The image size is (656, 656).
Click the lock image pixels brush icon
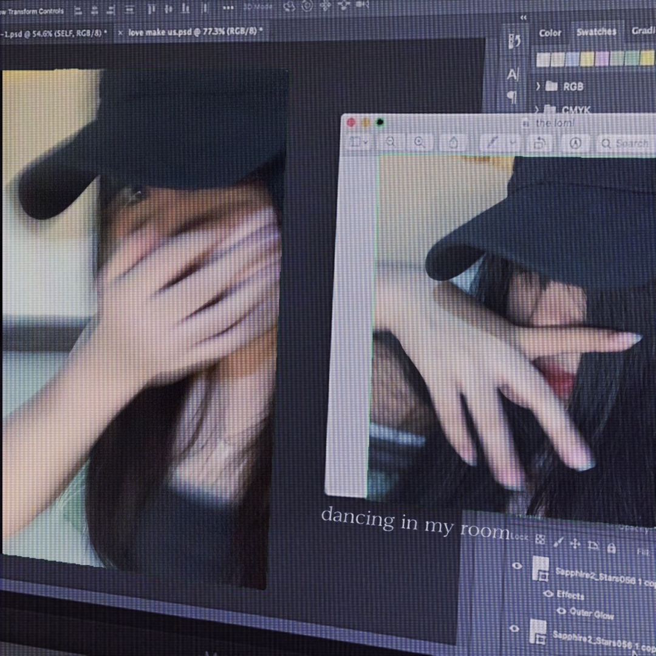click(x=559, y=542)
